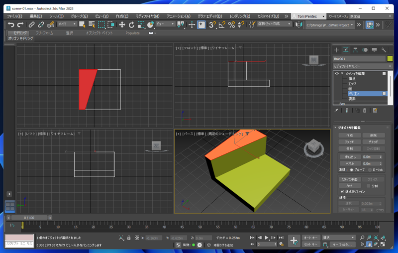The height and width of the screenshot is (253, 398).
Task: Open the ファイル(F) menu
Action: coord(14,16)
